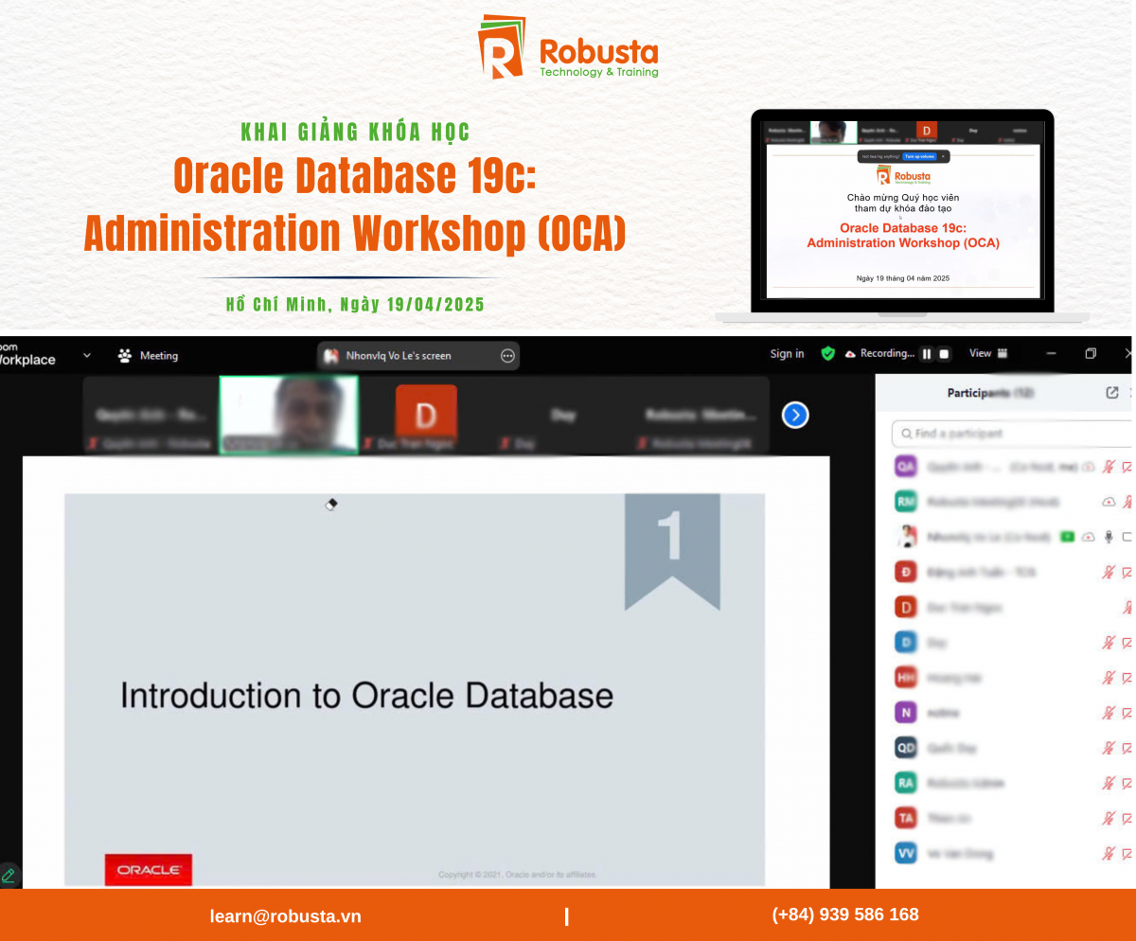This screenshot has height=941, width=1136.
Task: Pop out the Participants panel
Action: (x=1112, y=393)
